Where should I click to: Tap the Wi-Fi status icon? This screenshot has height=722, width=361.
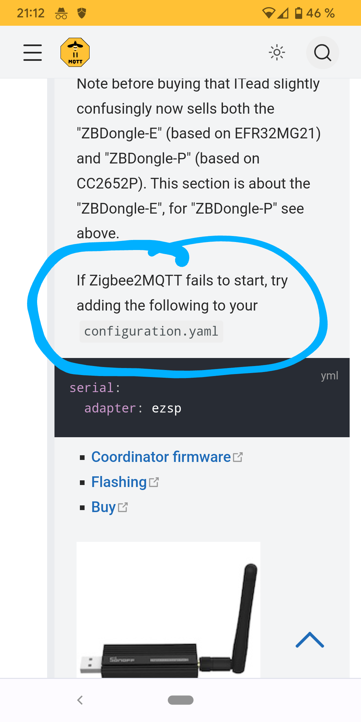[268, 13]
